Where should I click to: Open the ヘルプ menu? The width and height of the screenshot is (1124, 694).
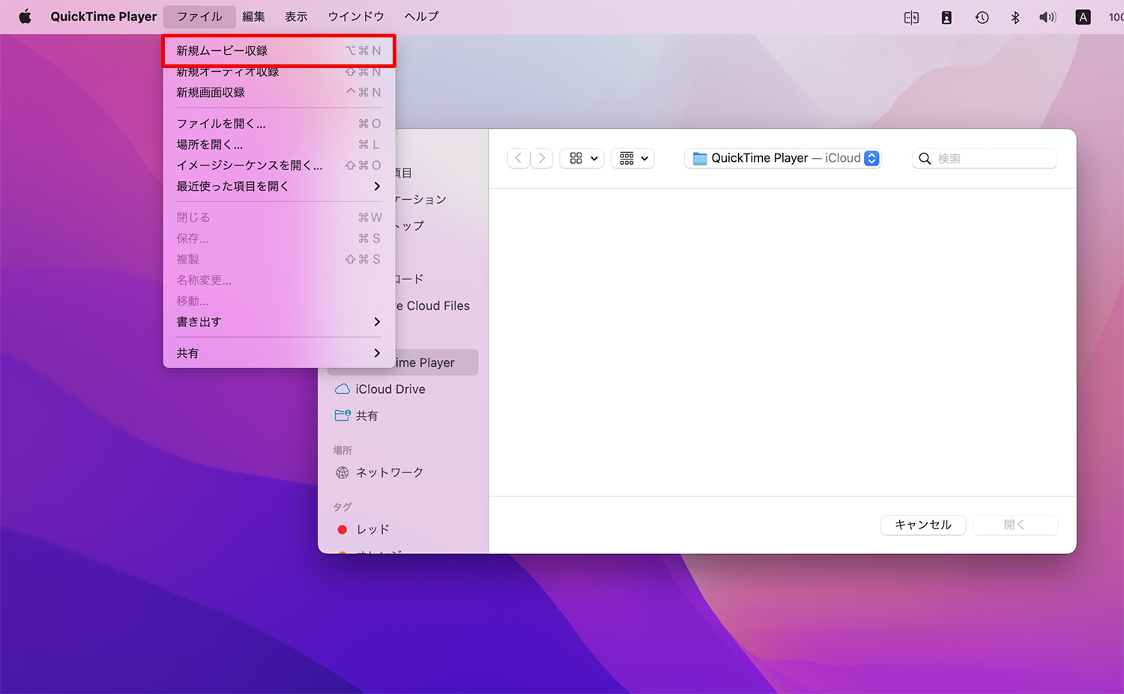click(x=421, y=16)
